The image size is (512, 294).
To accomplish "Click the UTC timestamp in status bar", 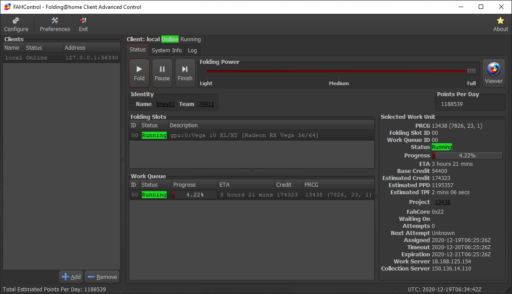I will pyautogui.click(x=445, y=290).
